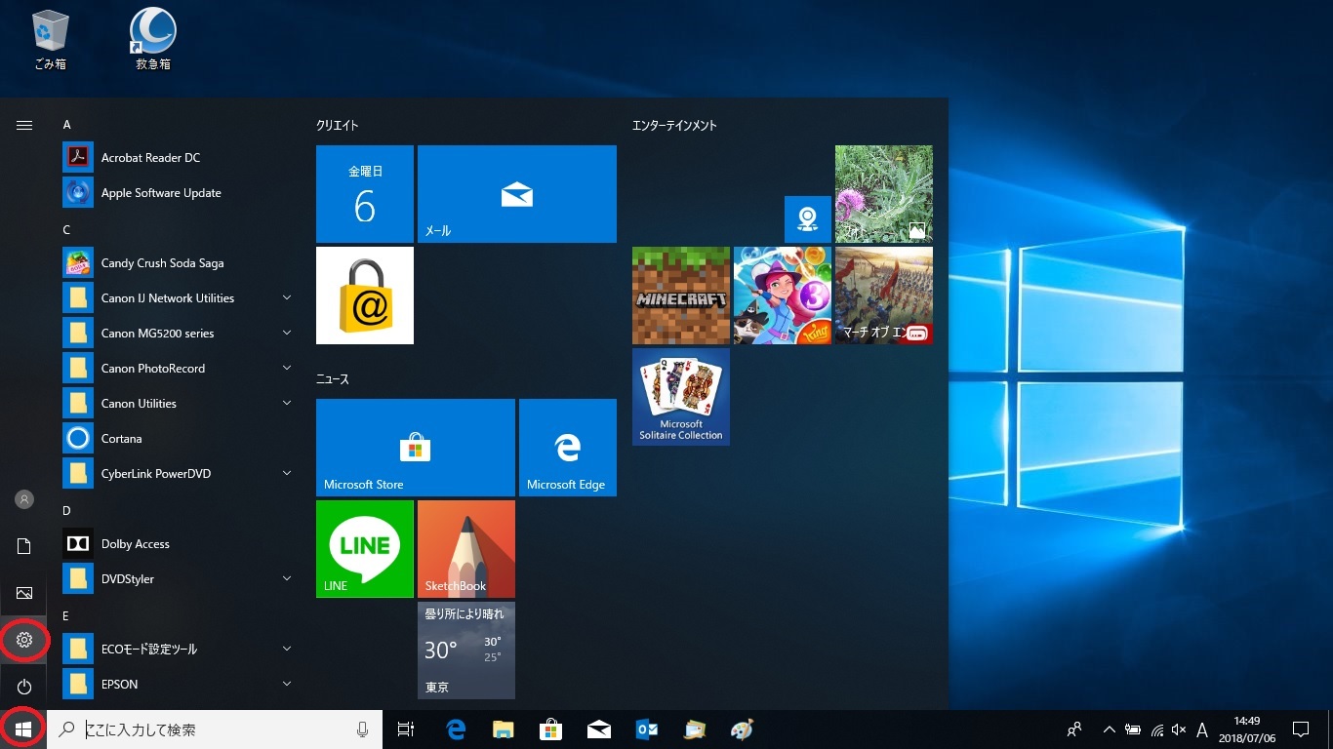The height and width of the screenshot is (749, 1333).
Task: Click the muted volume tray icon
Action: 1179,729
